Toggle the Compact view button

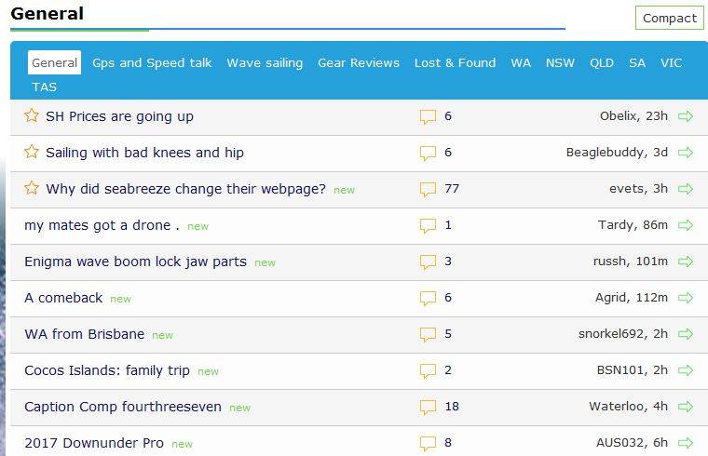pyautogui.click(x=669, y=18)
